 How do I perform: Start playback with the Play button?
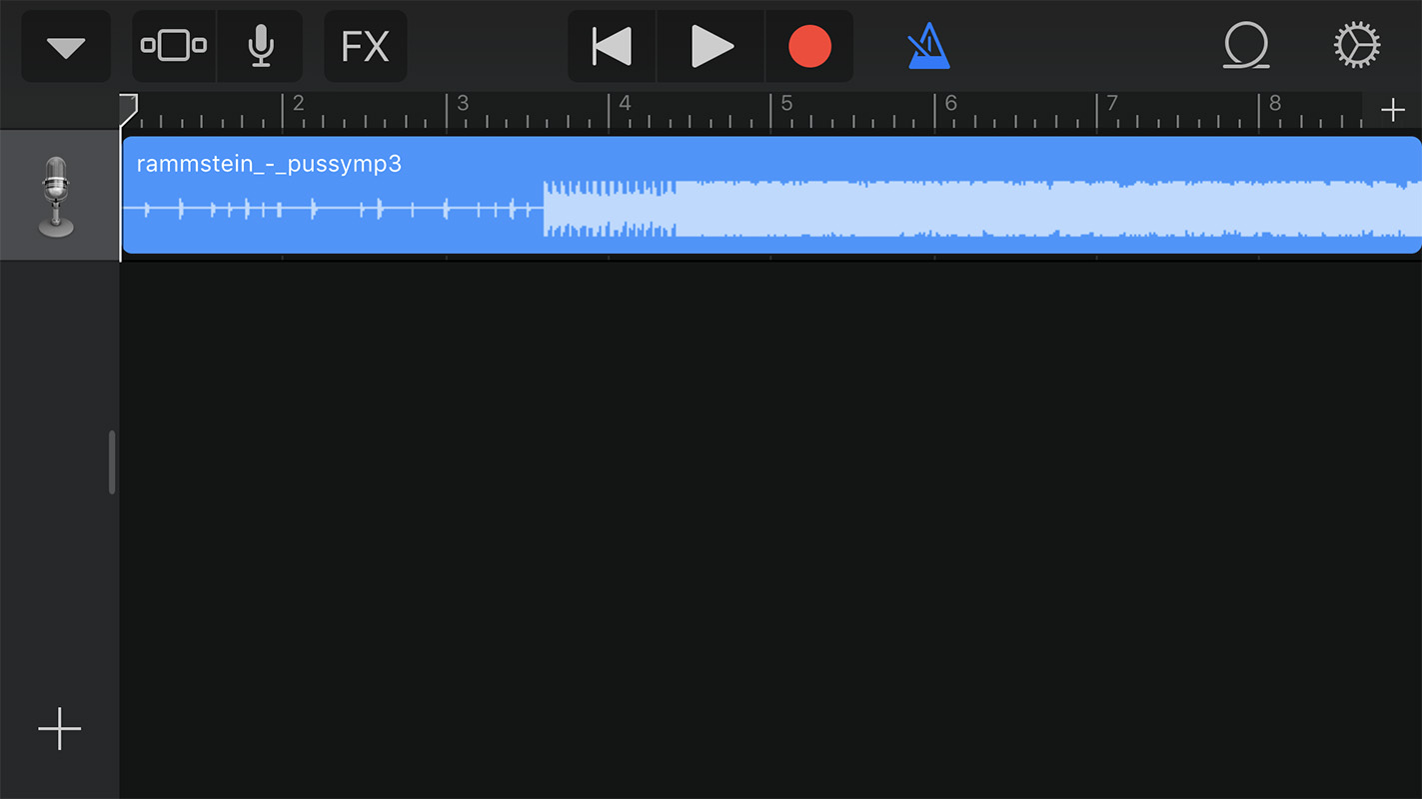pos(711,46)
